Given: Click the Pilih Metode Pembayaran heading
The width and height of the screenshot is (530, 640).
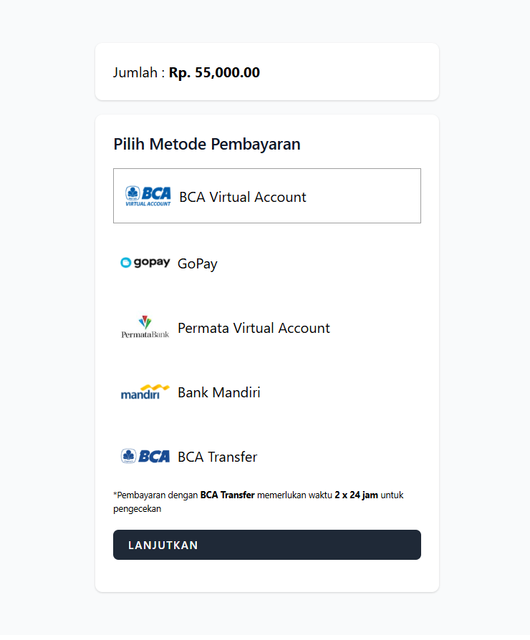Looking at the screenshot, I should (207, 144).
